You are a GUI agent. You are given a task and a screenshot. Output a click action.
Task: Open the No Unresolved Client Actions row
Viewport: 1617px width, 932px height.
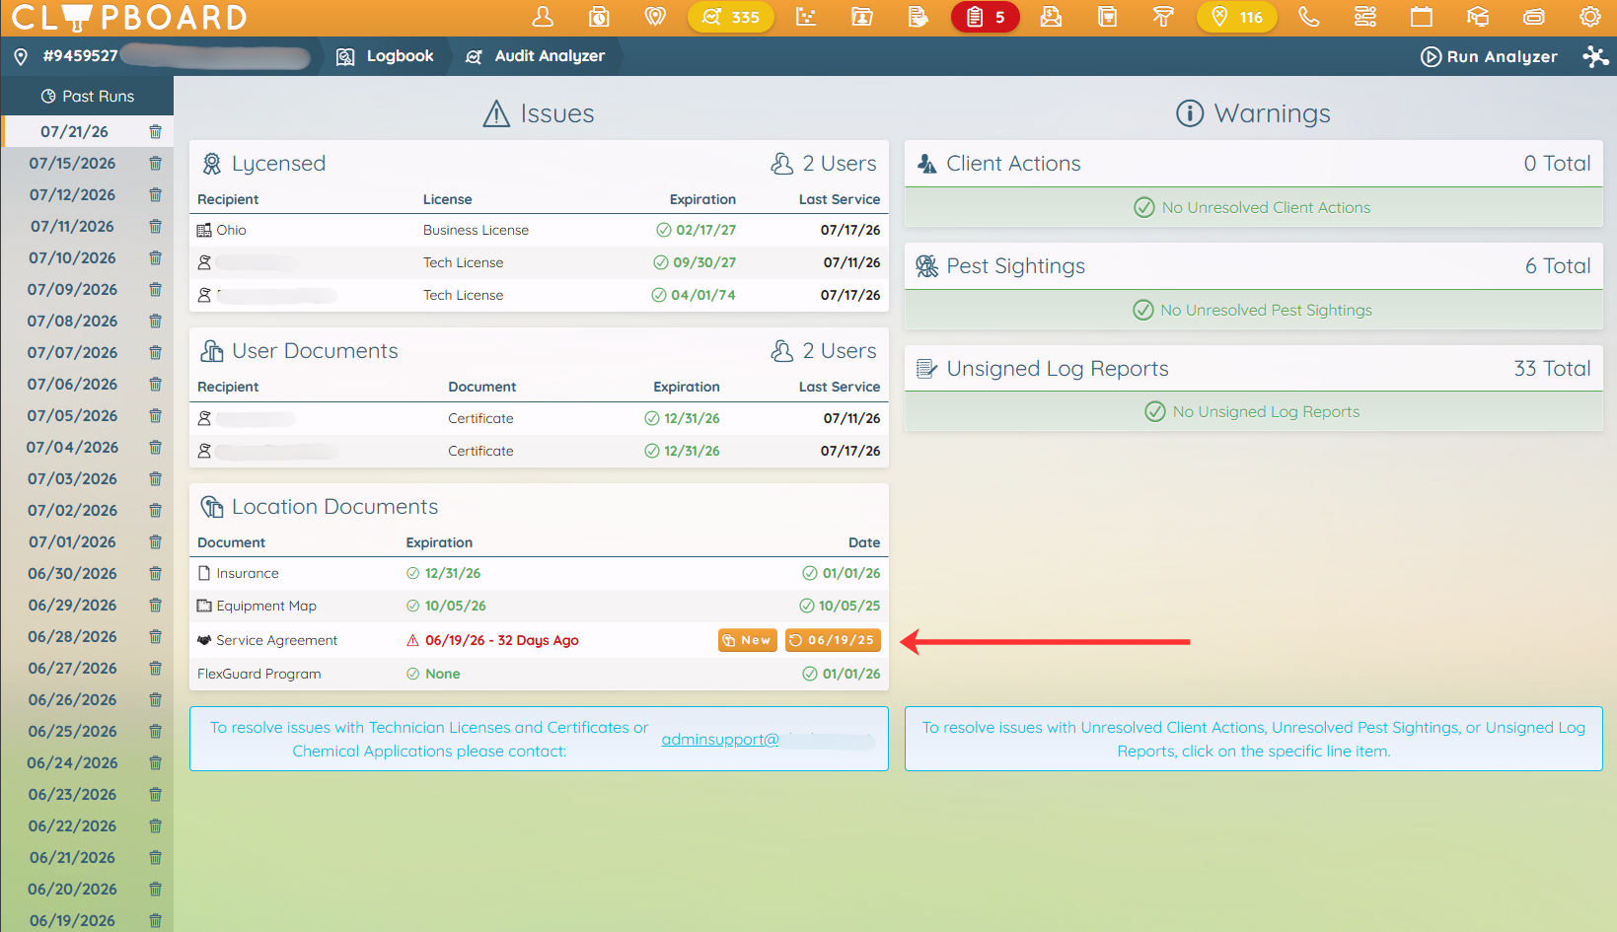point(1253,207)
